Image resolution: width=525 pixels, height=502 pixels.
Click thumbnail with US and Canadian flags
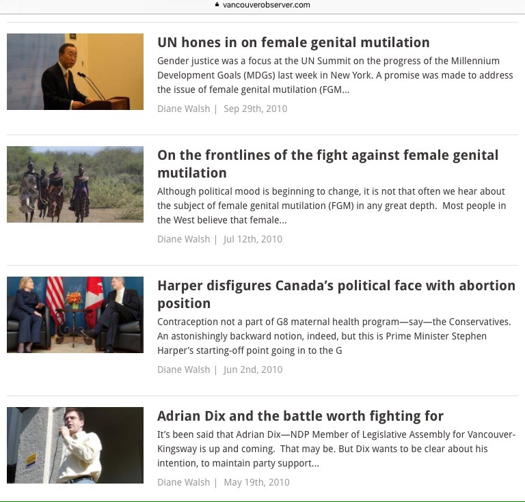pyautogui.click(x=75, y=315)
